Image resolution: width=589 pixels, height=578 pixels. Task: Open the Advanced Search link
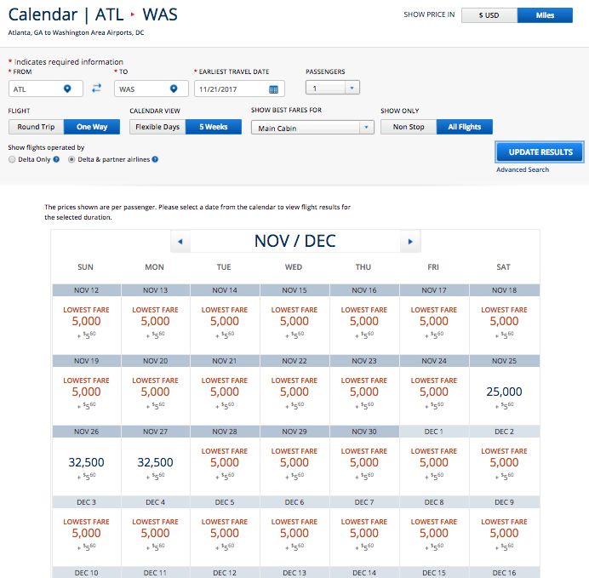(x=523, y=169)
